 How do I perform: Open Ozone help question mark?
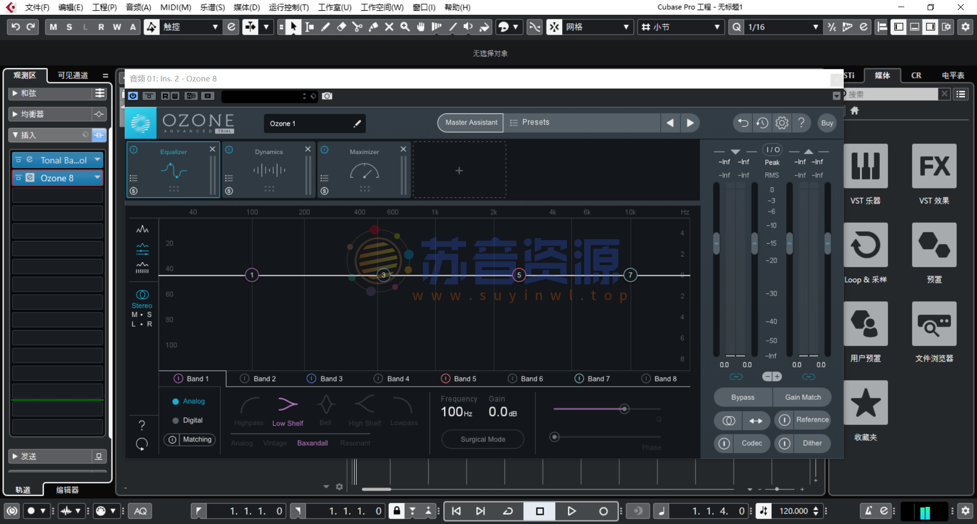click(x=801, y=123)
